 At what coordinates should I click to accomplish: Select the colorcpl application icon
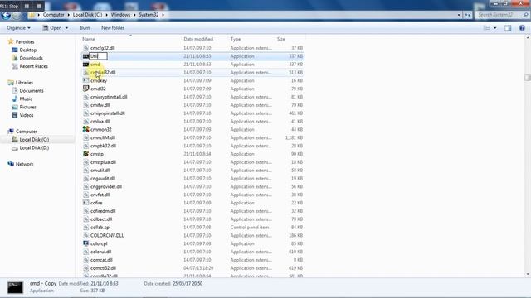click(85, 243)
